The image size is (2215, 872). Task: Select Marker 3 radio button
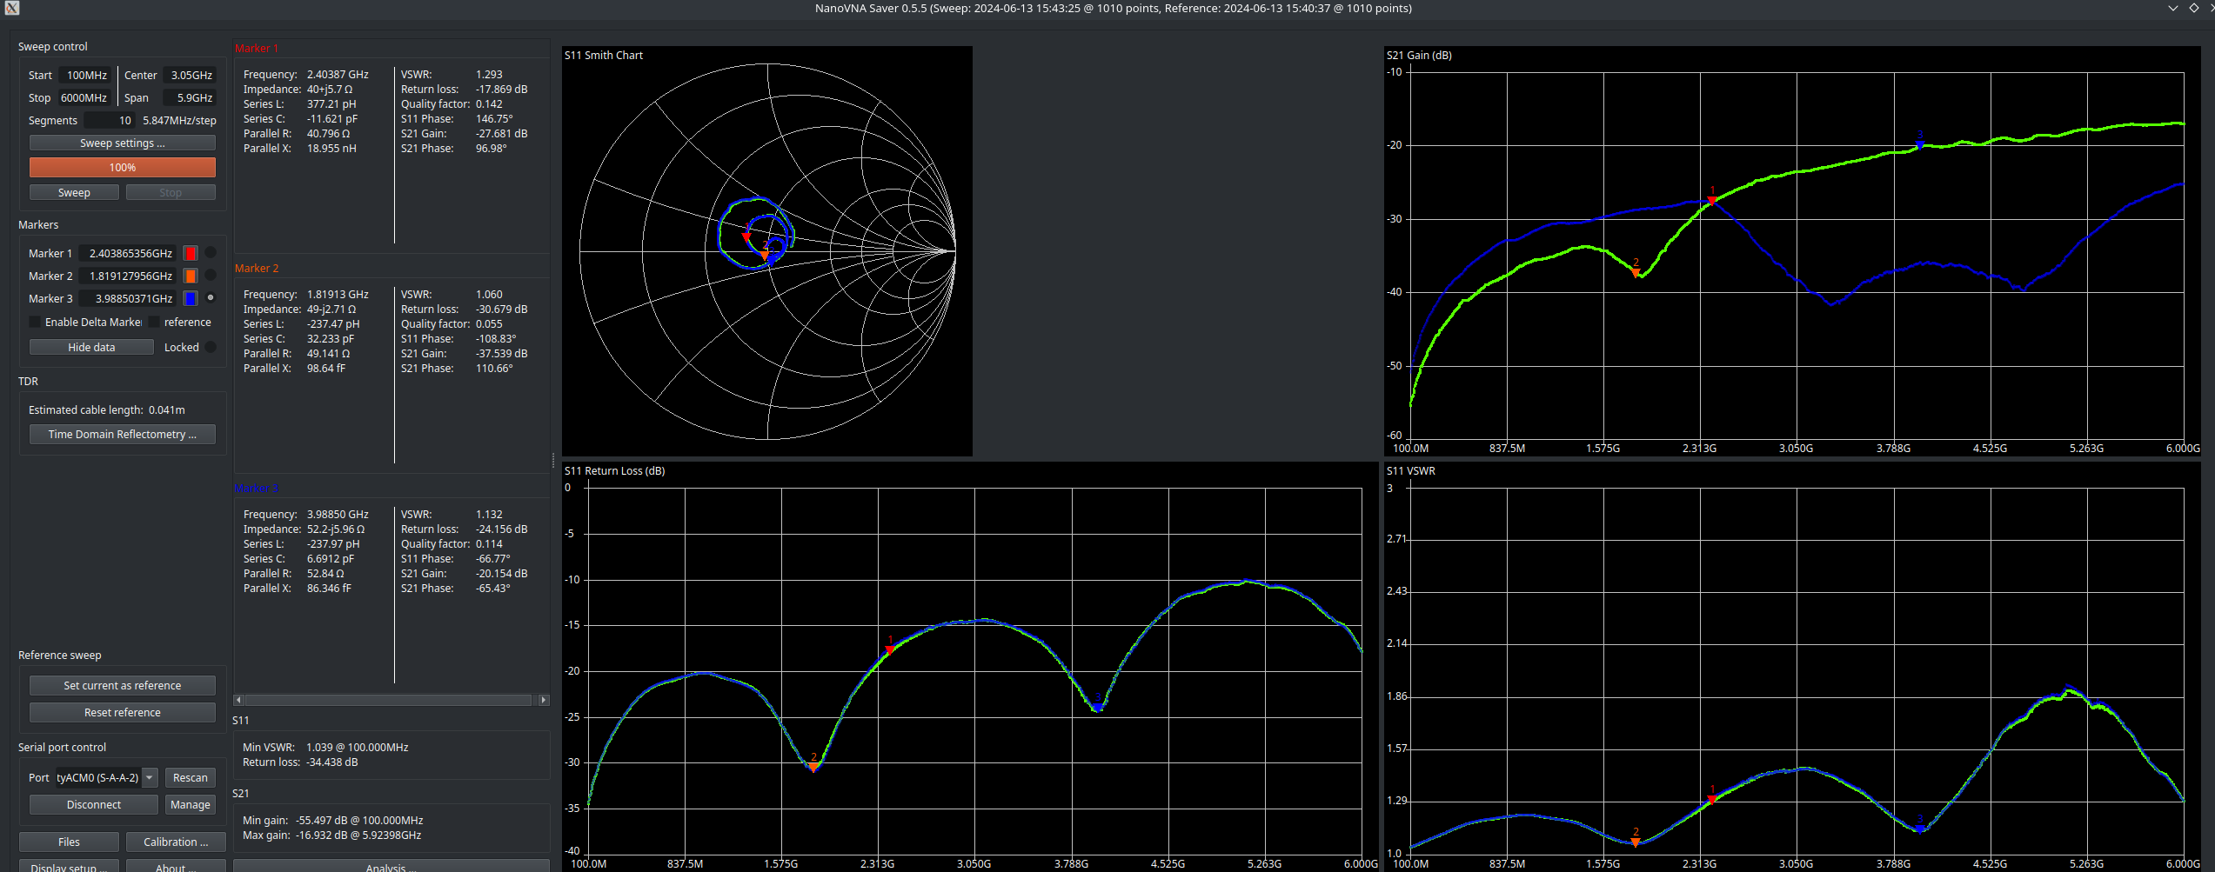coord(211,298)
